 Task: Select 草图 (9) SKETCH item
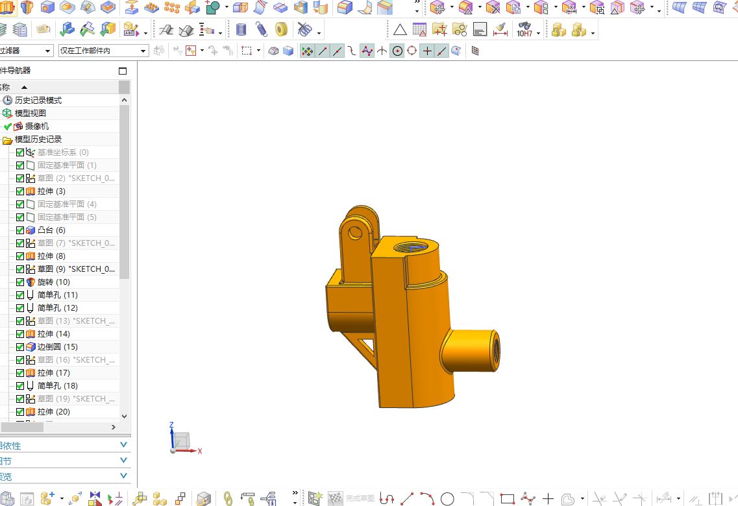coord(76,269)
